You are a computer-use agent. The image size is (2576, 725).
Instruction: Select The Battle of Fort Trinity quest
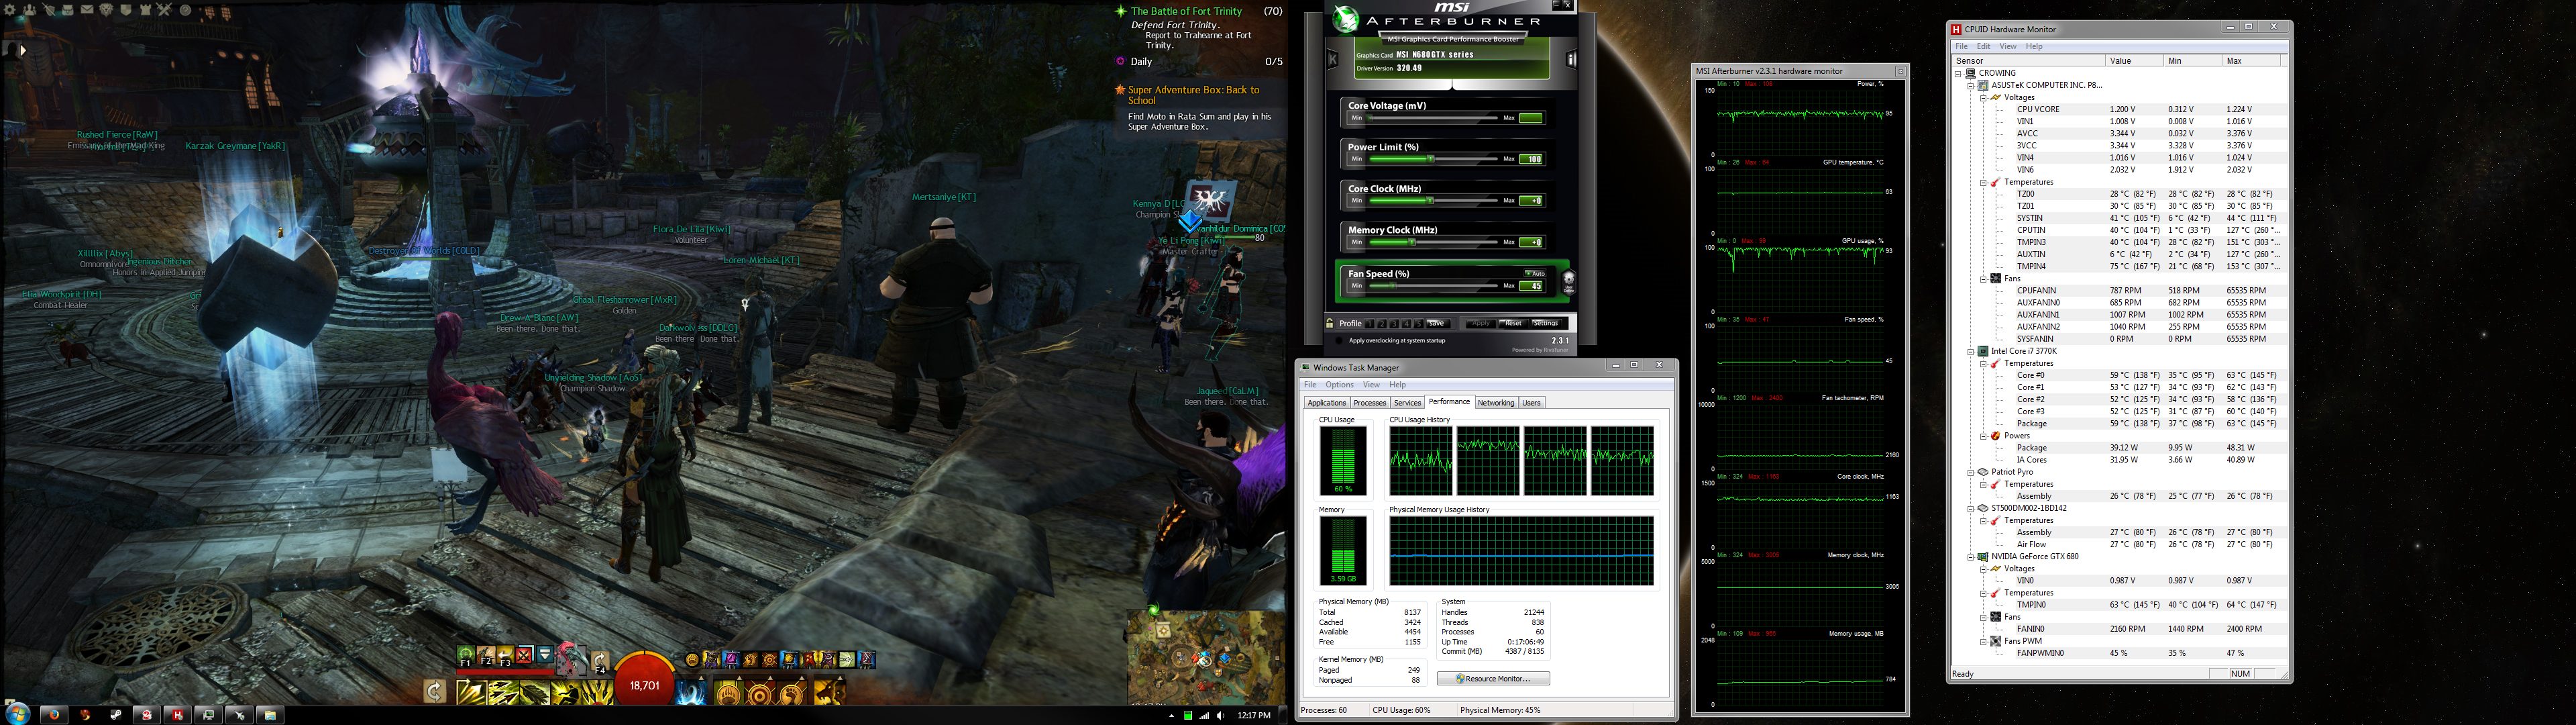(x=1186, y=11)
